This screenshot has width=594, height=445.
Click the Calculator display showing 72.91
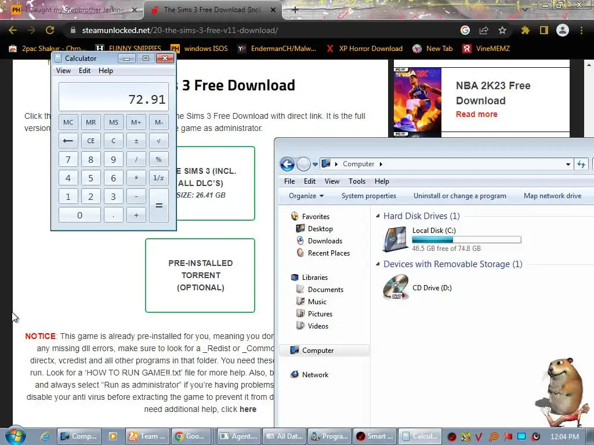(x=114, y=97)
